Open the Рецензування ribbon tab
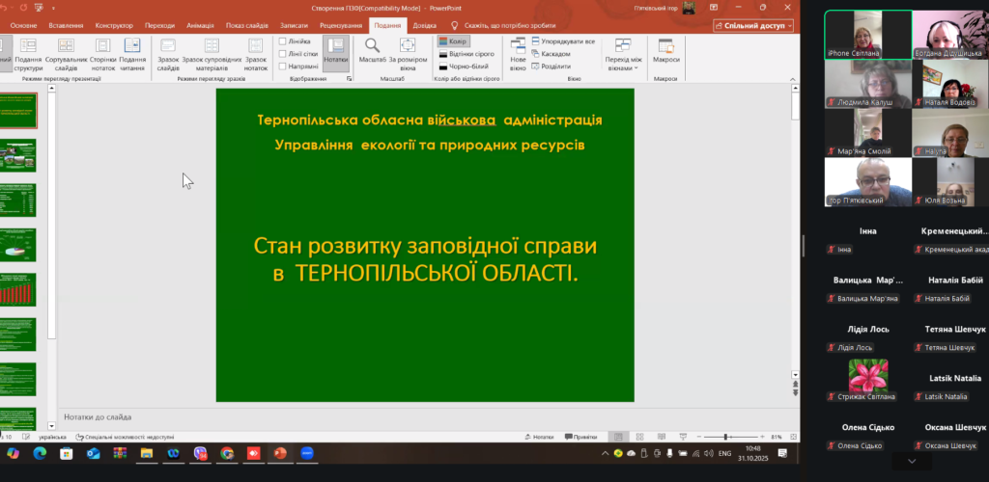The image size is (989, 482). [340, 26]
